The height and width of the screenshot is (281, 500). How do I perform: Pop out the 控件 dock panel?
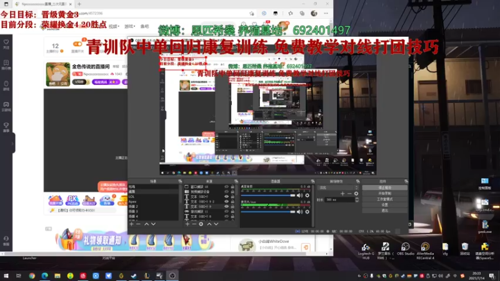pos(406,181)
